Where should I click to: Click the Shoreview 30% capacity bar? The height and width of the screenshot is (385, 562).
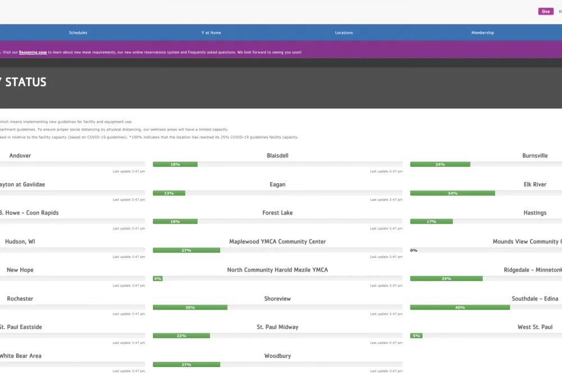pyautogui.click(x=190, y=307)
